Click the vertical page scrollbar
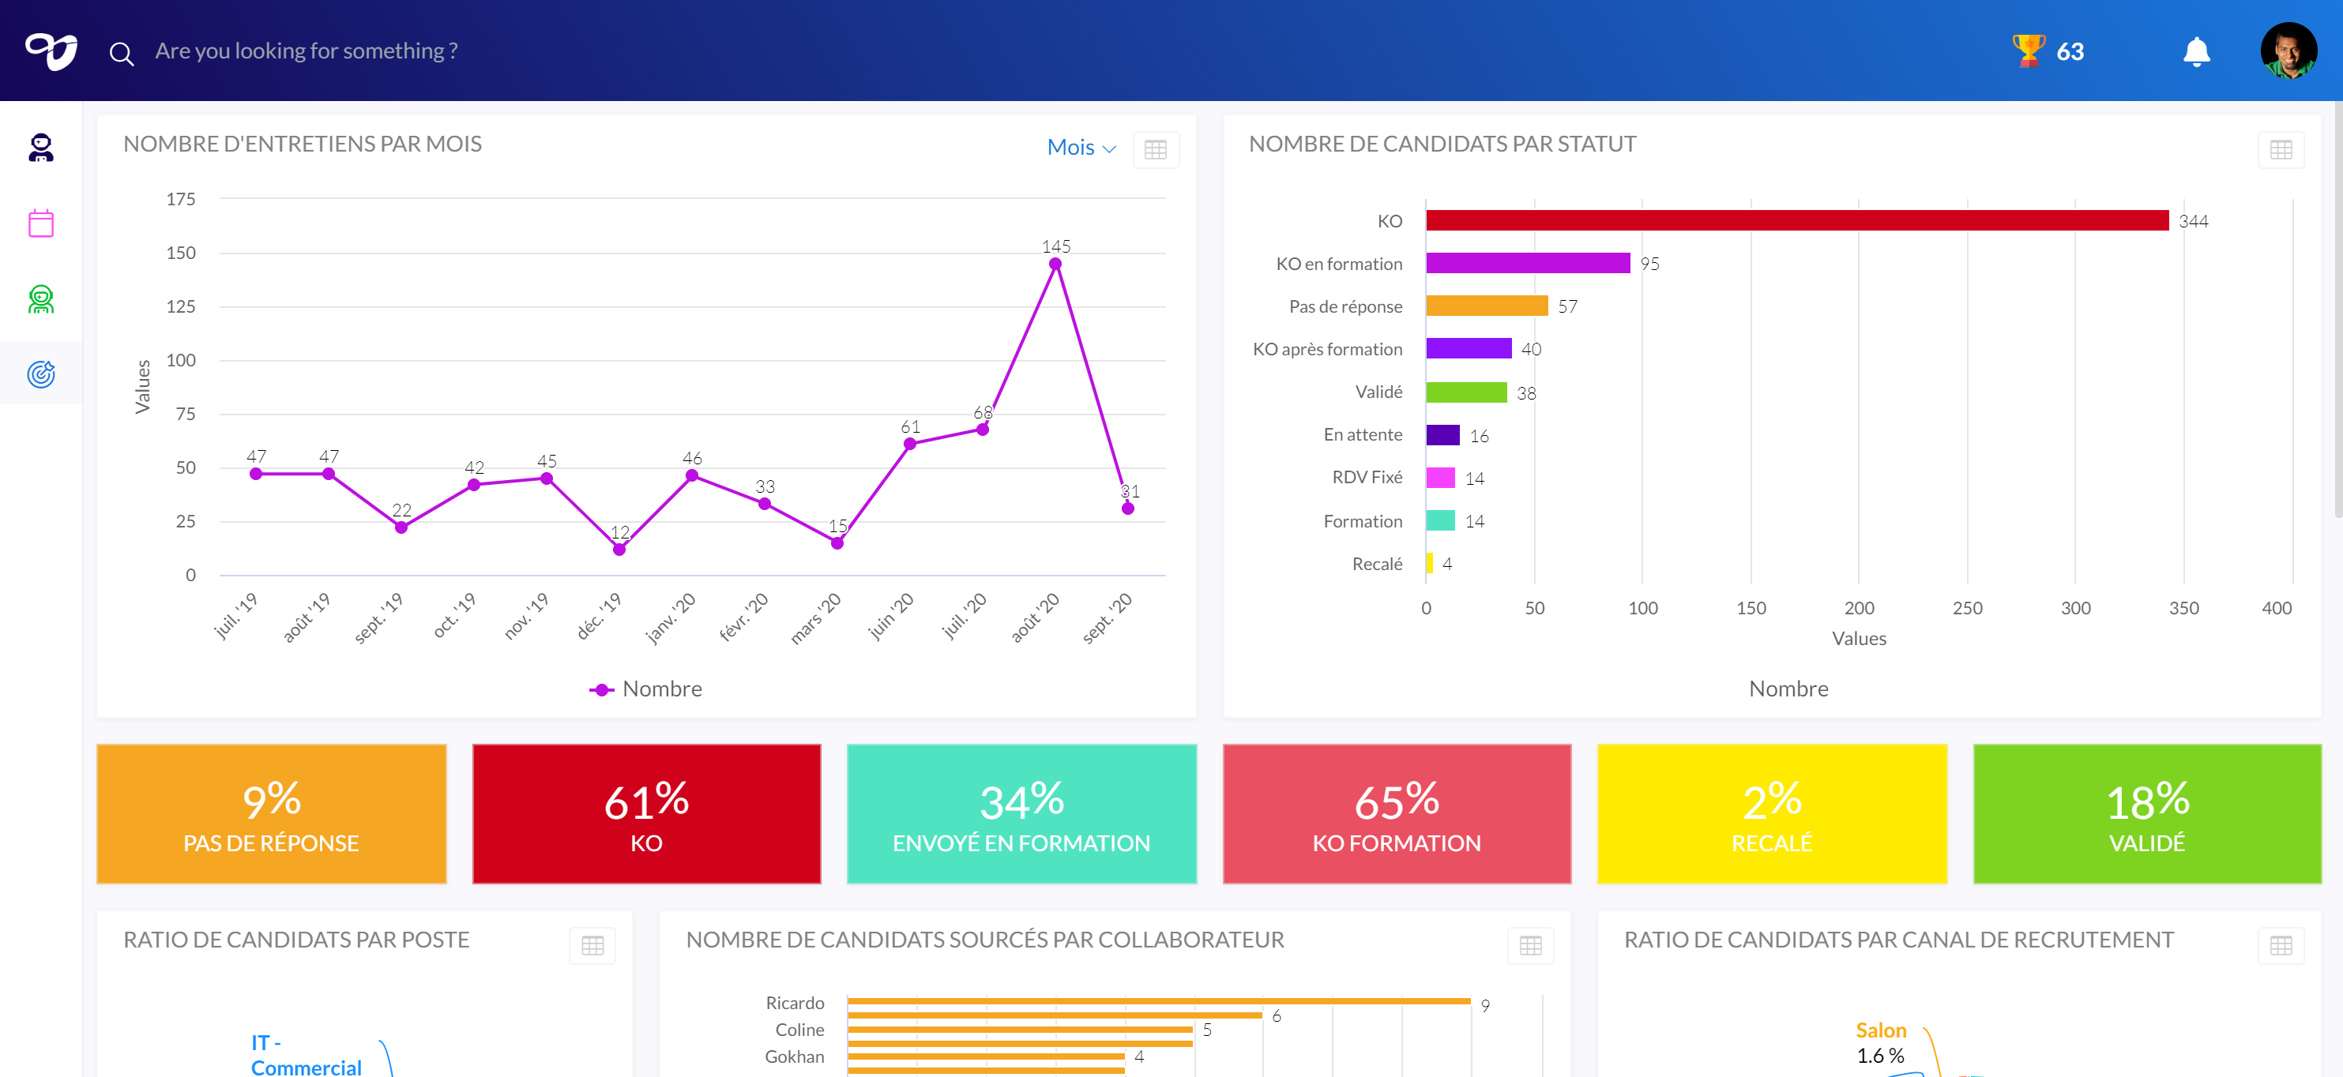2343x1077 pixels. point(2337,309)
